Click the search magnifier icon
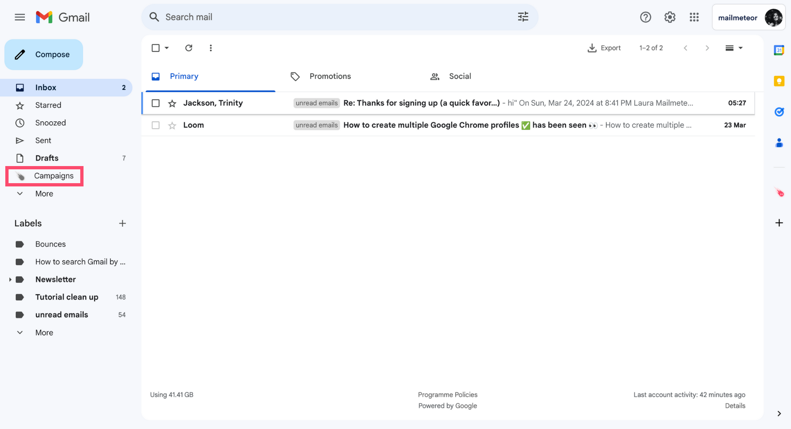The image size is (791, 429). pyautogui.click(x=154, y=17)
